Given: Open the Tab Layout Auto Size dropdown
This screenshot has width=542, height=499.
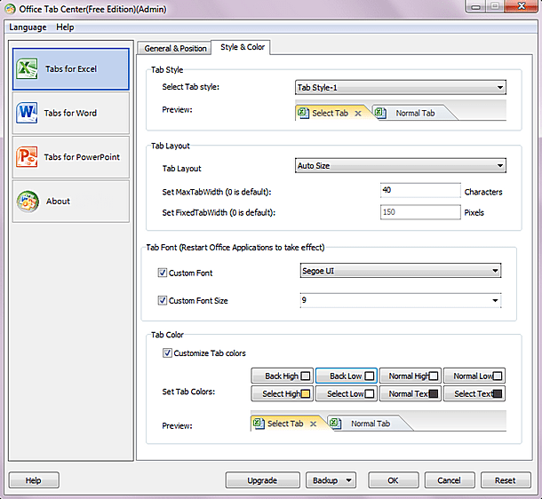Looking at the screenshot, I should click(400, 165).
